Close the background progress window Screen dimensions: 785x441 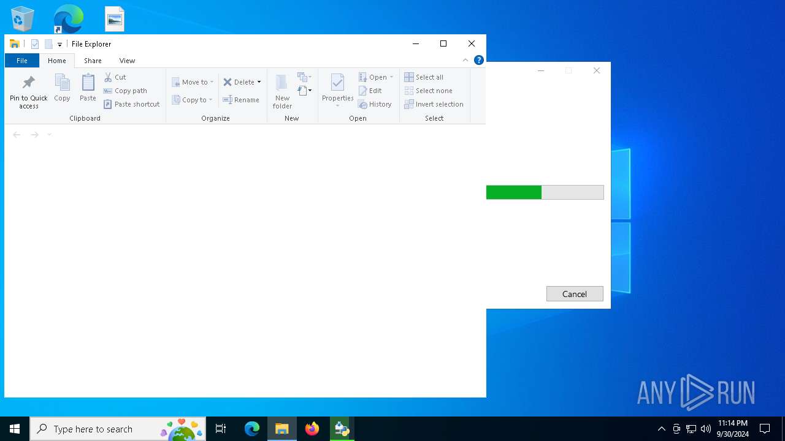(597, 70)
